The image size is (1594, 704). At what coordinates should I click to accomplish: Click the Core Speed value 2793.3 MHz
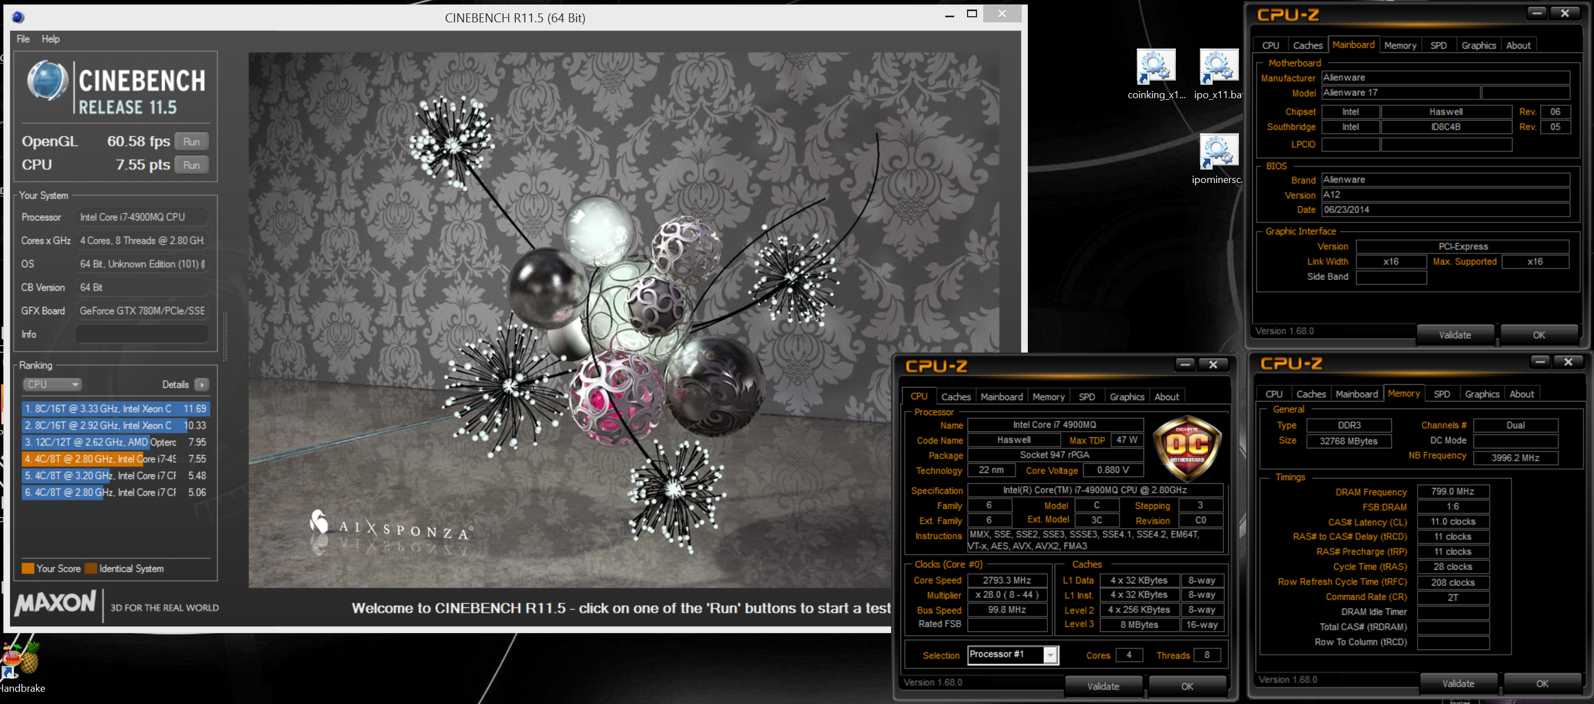(1007, 580)
